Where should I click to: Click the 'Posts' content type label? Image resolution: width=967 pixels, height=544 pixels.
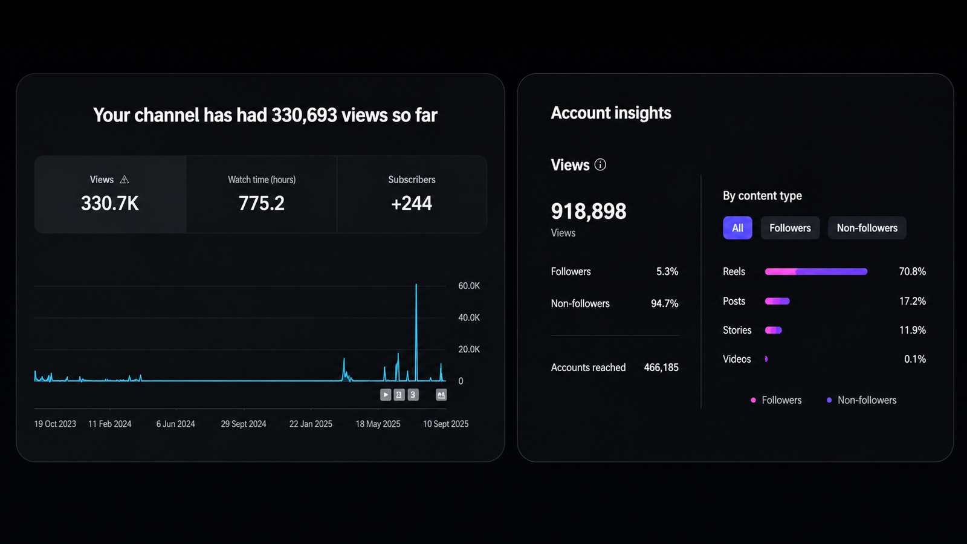click(x=734, y=301)
